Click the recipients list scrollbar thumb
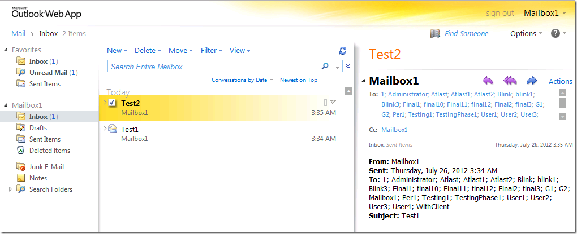 [x=562, y=103]
